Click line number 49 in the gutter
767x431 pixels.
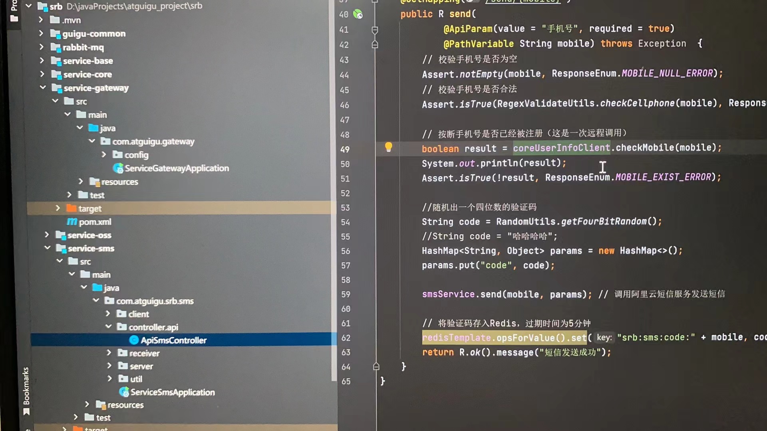click(345, 150)
